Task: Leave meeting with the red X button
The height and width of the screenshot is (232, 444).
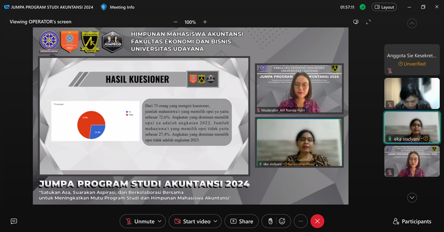Action: (x=317, y=221)
